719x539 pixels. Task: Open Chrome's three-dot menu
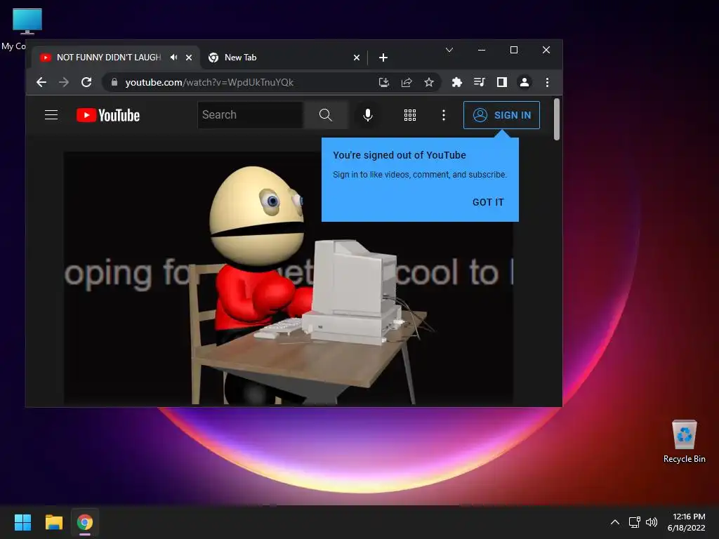(547, 82)
